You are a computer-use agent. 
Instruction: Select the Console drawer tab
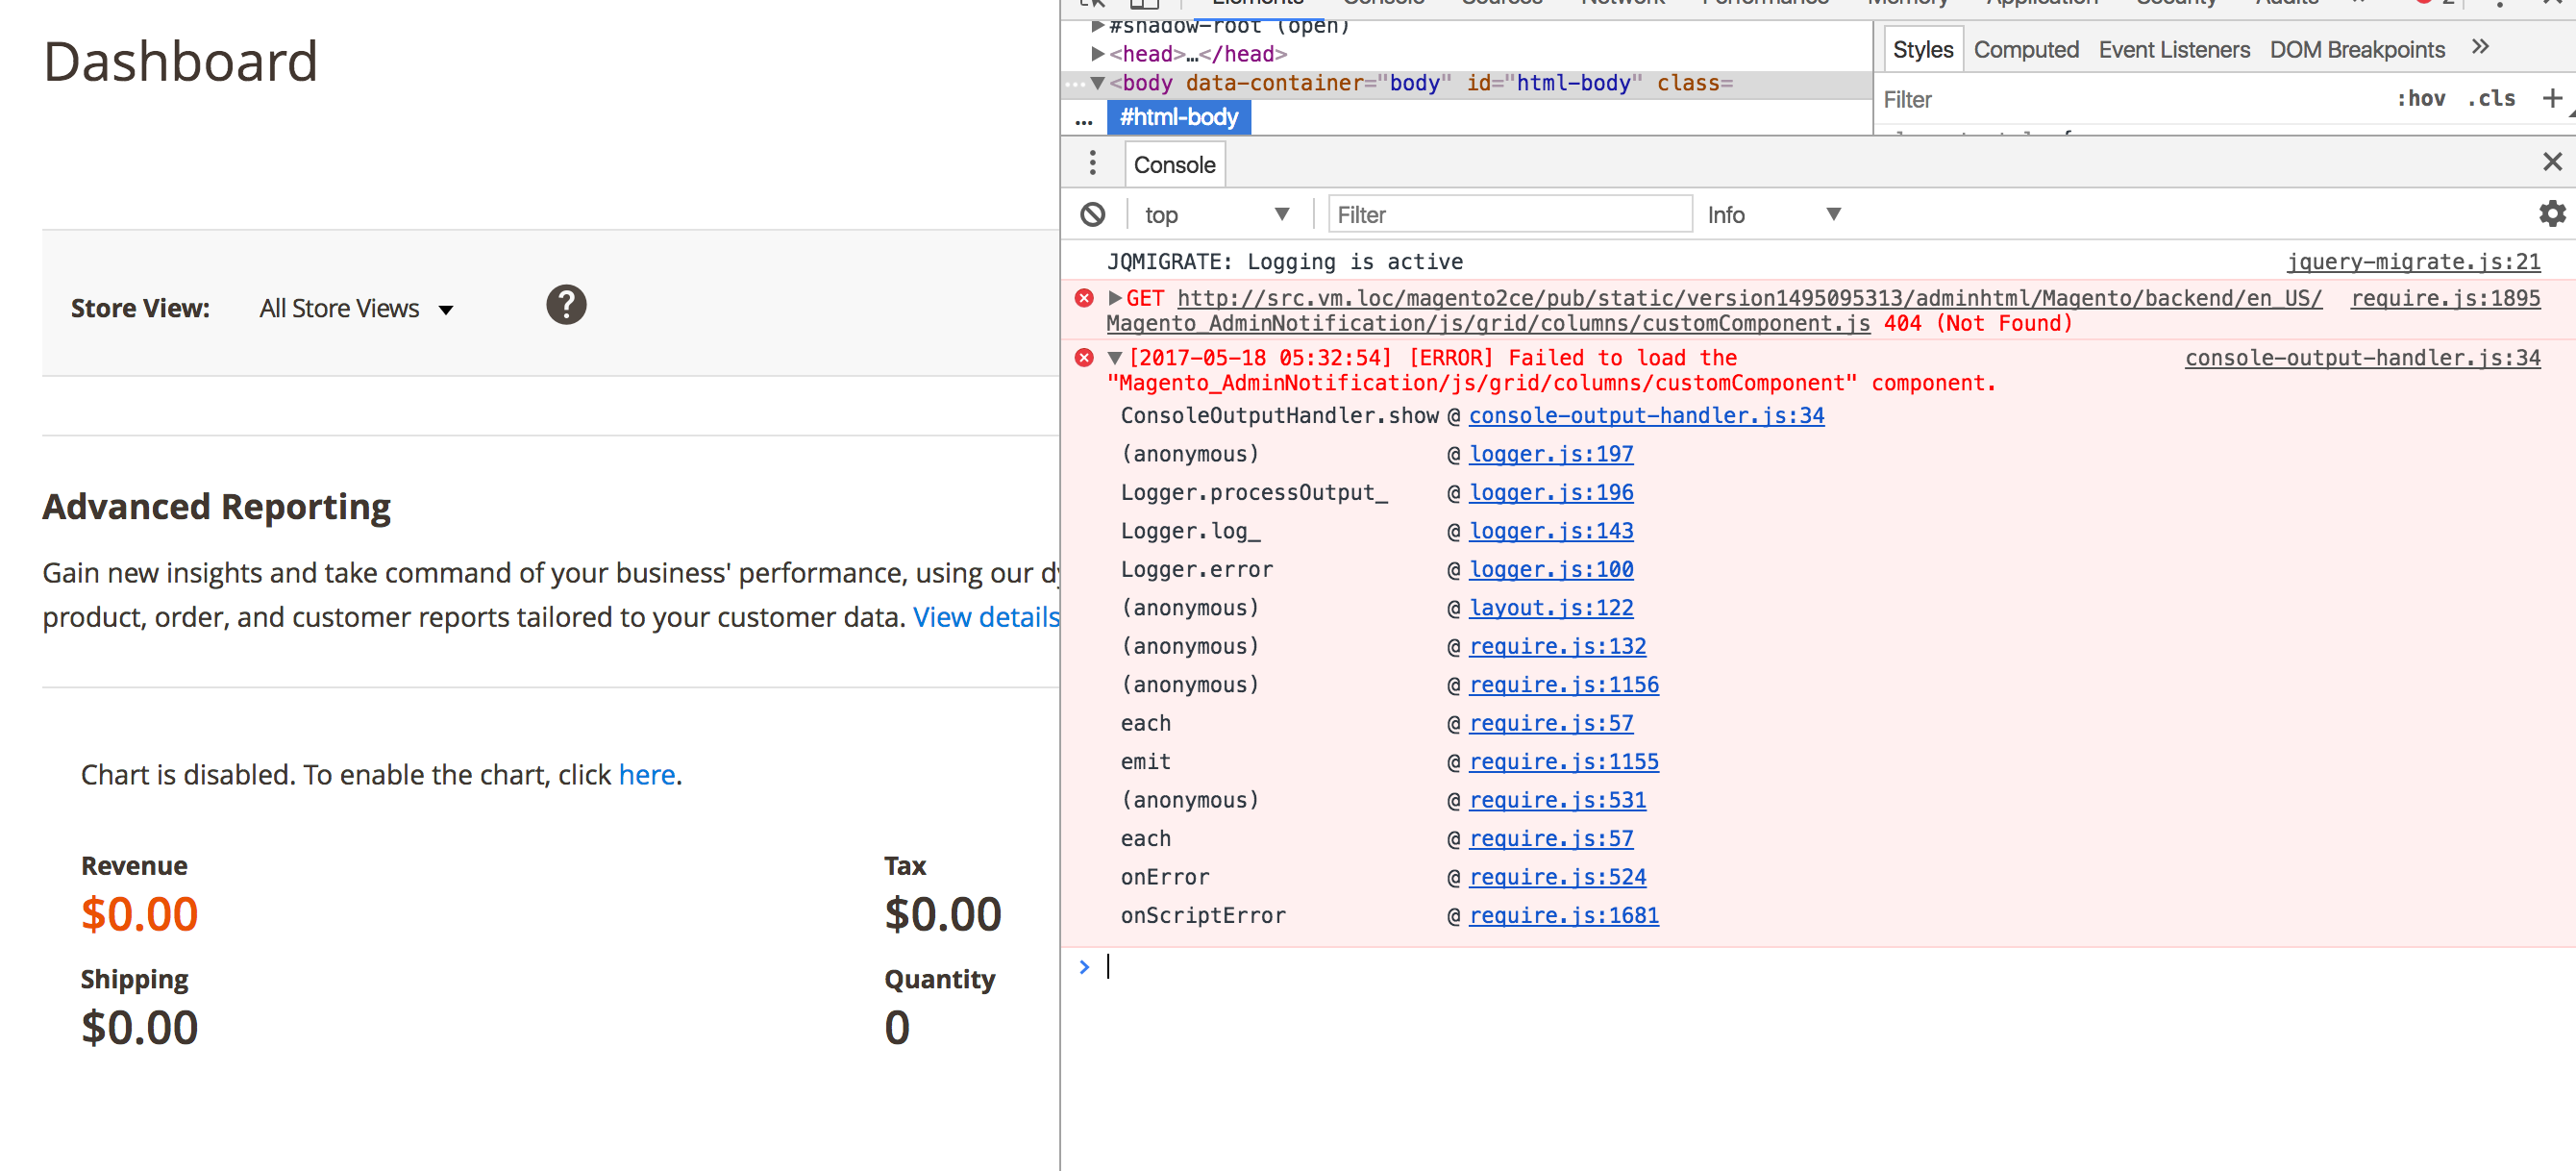(x=1174, y=164)
